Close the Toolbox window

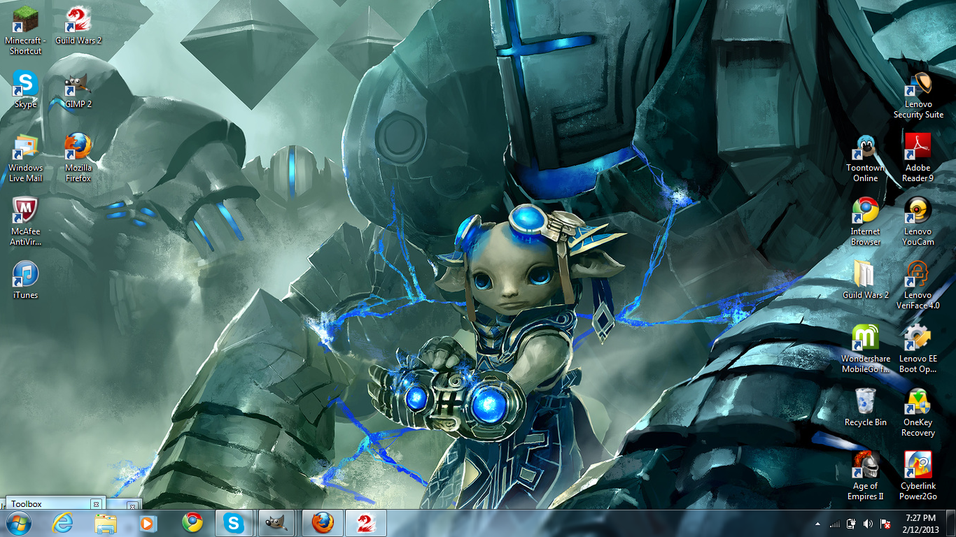pyautogui.click(x=96, y=504)
